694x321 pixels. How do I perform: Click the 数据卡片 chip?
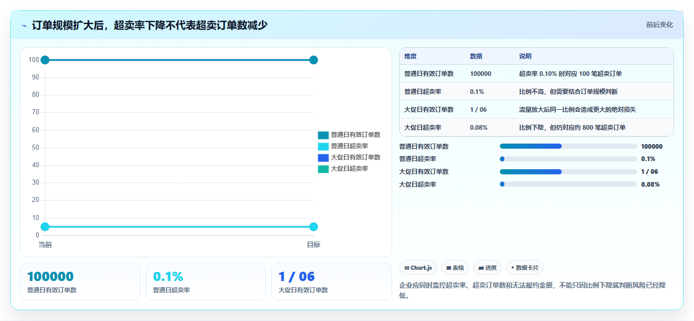click(x=525, y=268)
